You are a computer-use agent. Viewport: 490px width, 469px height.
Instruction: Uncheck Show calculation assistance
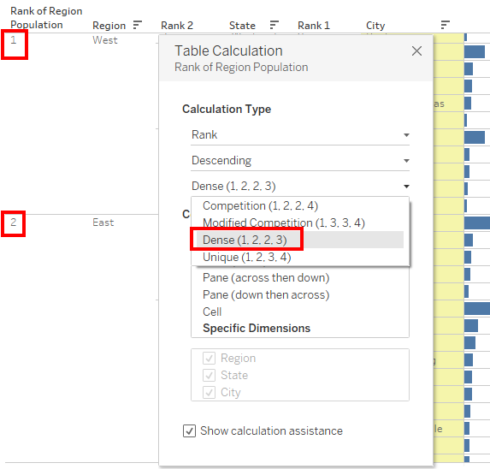pyautogui.click(x=189, y=430)
